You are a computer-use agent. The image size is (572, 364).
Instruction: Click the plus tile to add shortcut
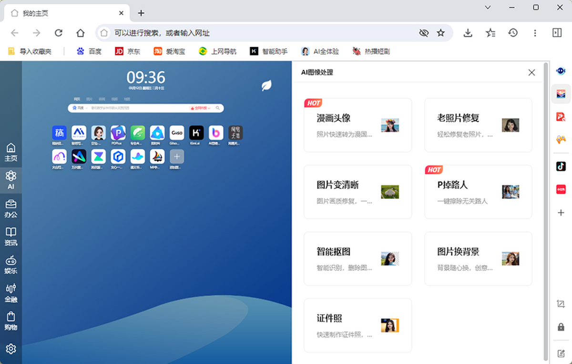(x=177, y=156)
